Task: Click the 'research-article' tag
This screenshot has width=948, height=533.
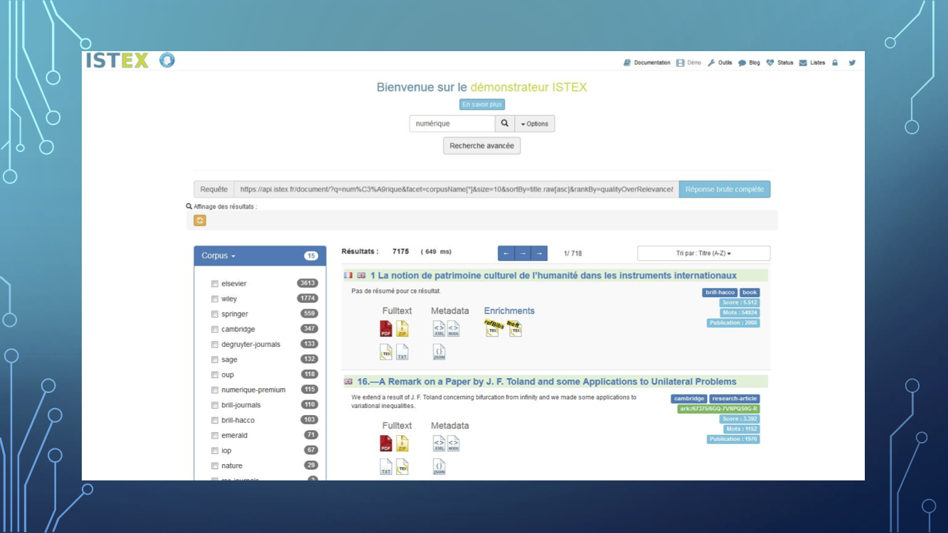Action: click(x=735, y=399)
